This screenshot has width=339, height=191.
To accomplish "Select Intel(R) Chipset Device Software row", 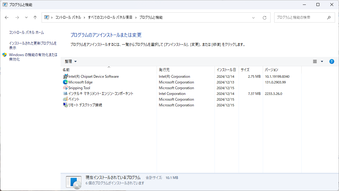I will [181, 77].
